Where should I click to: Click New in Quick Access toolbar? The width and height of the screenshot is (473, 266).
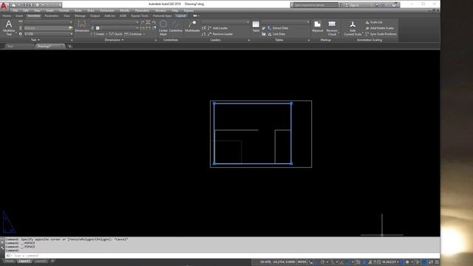(14, 5)
